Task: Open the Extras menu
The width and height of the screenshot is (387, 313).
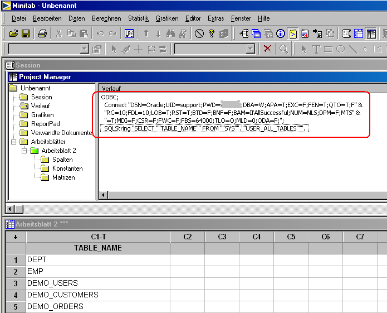Action: click(x=215, y=18)
